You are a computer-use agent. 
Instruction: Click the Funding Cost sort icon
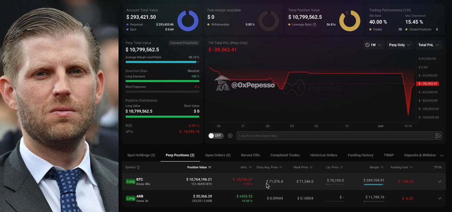[411, 167]
